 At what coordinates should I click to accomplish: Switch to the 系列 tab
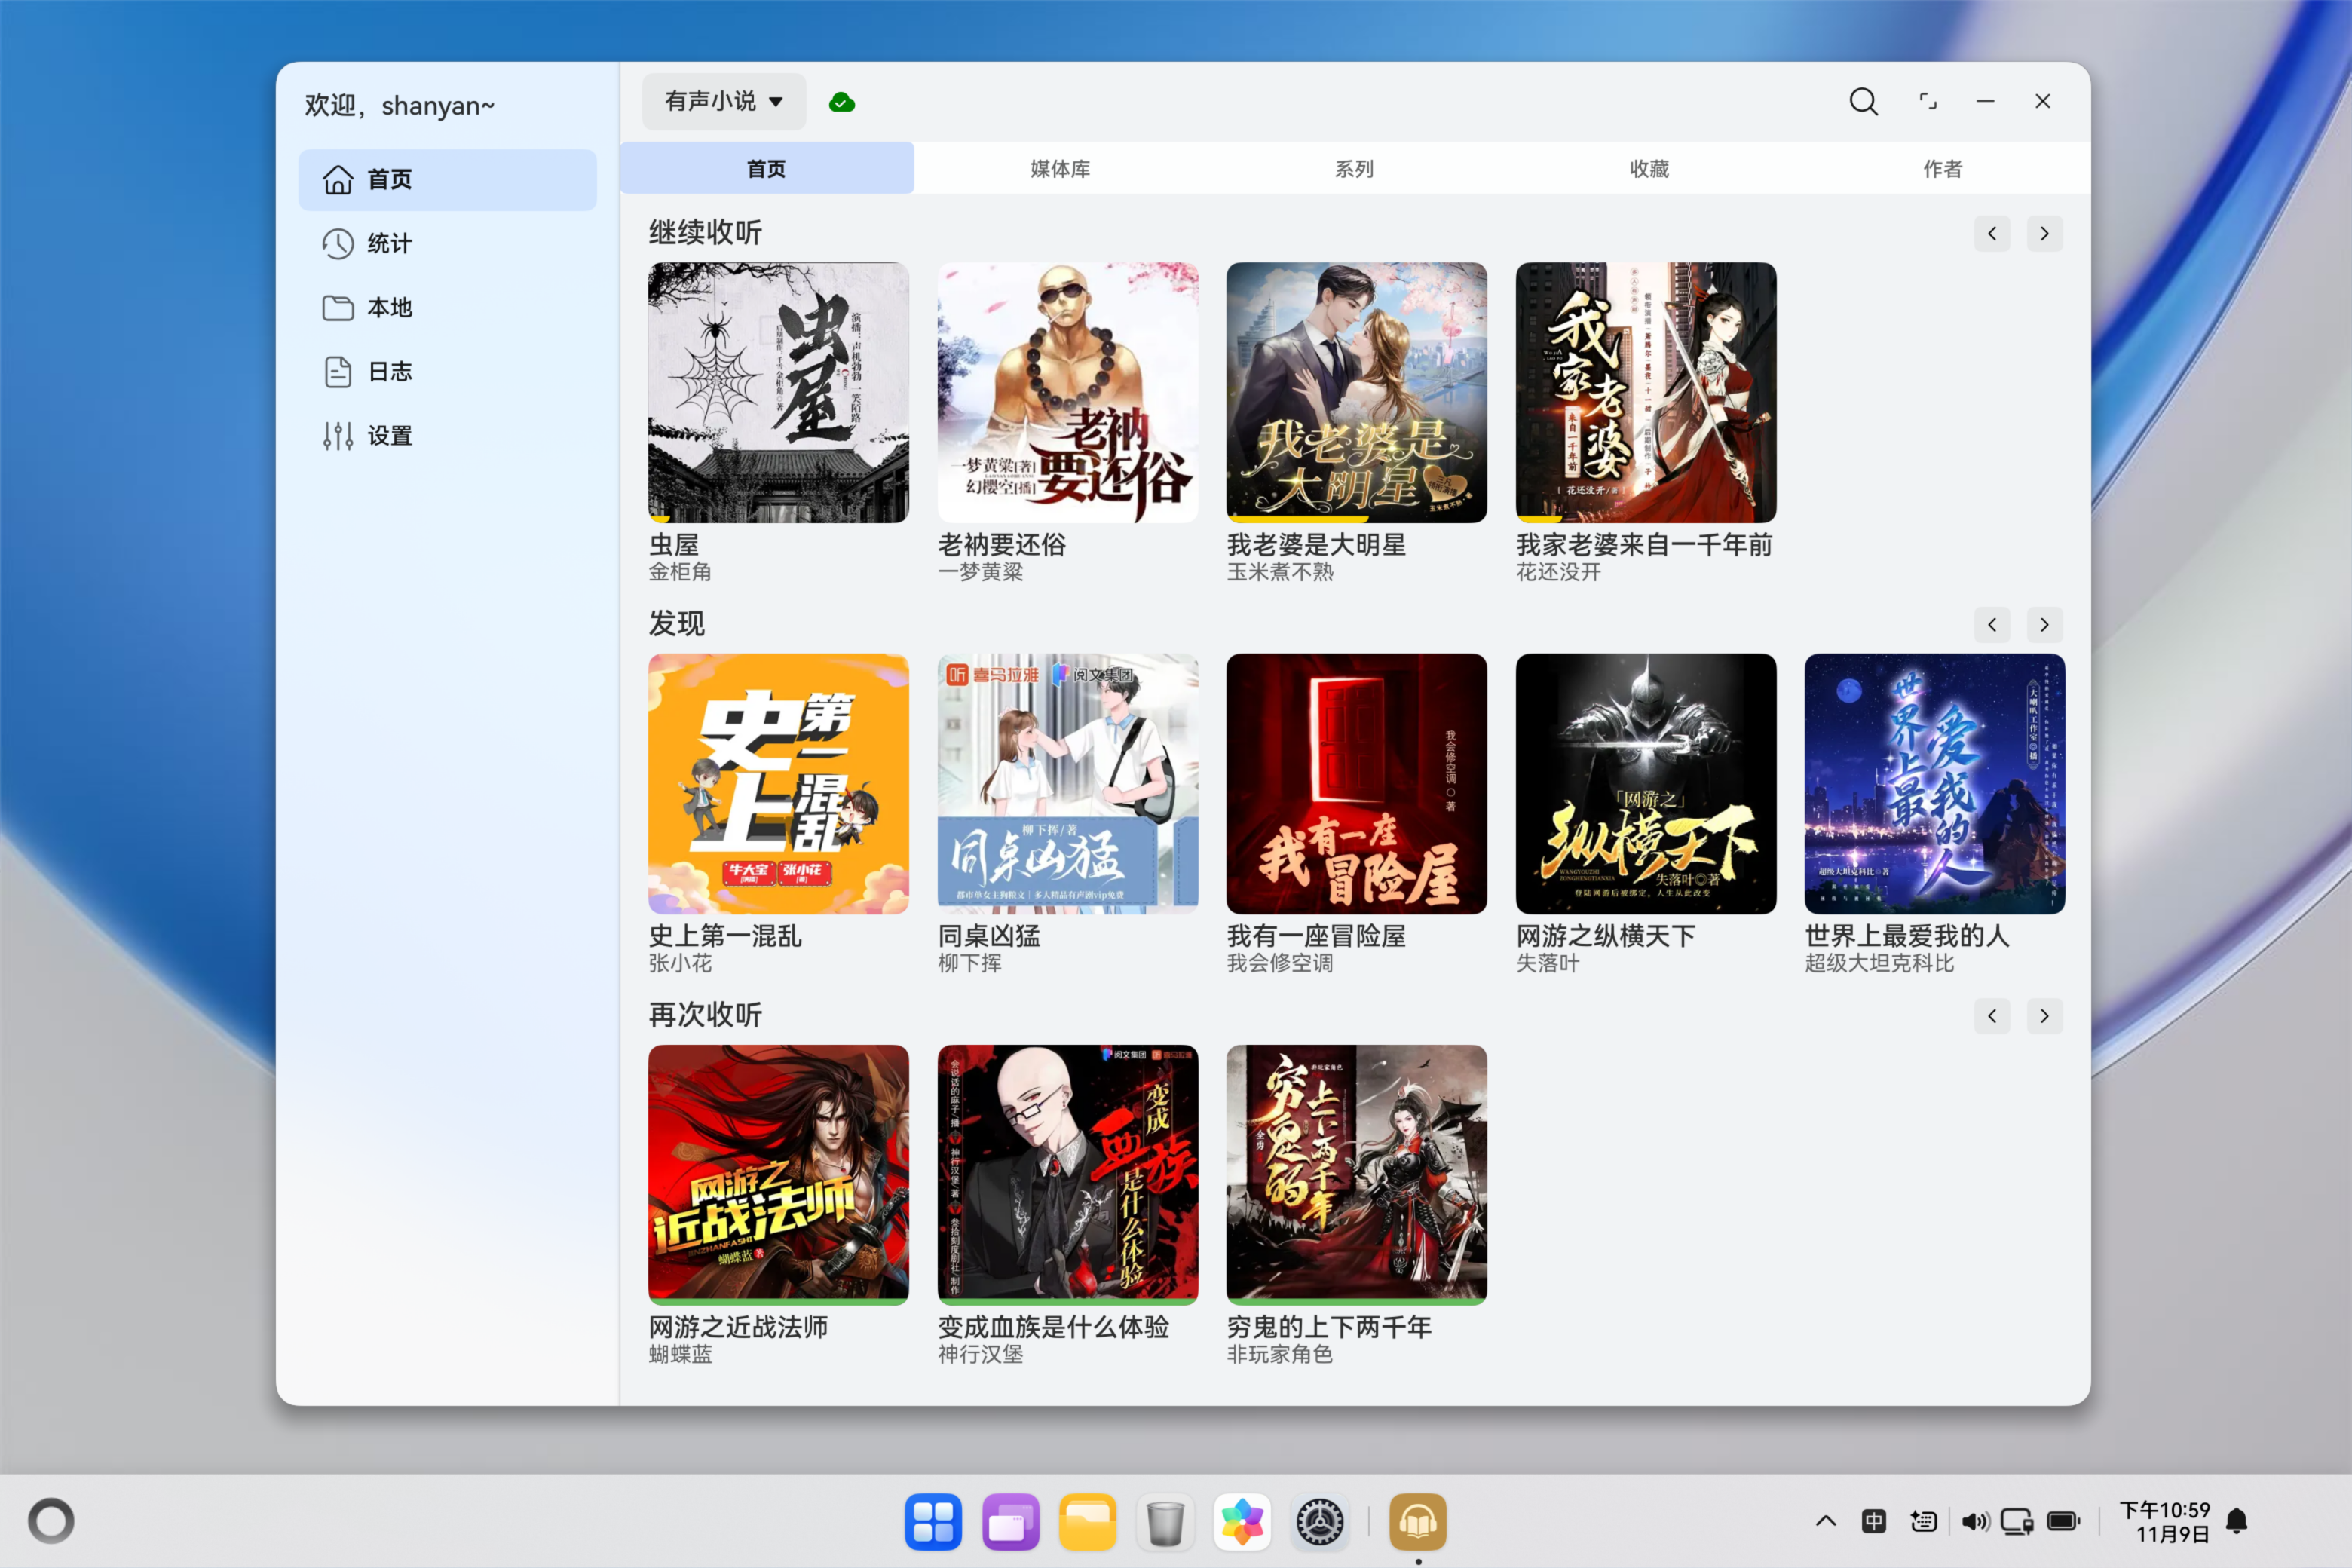tap(1355, 168)
